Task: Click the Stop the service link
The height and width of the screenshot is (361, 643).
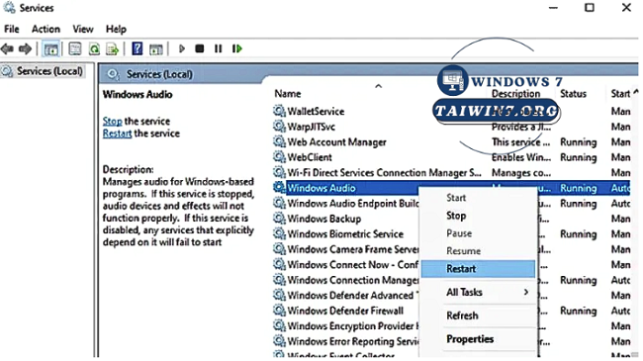Action: 113,121
